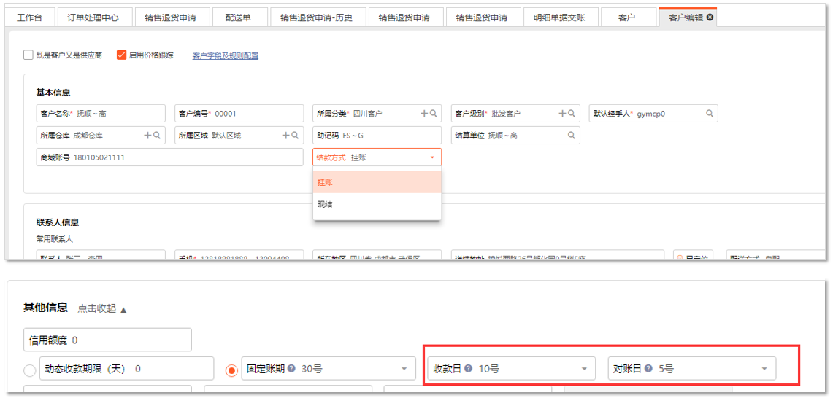Open the 对账日 5号 dropdown
The image size is (833, 398).
(x=691, y=368)
